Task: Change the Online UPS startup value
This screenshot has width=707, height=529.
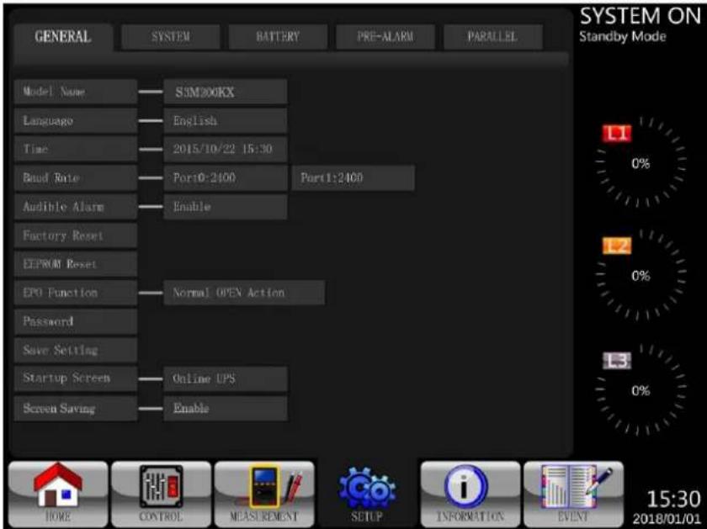Action: [226, 378]
